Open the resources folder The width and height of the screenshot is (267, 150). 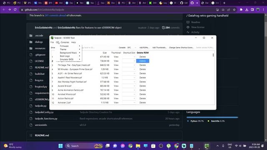pos(40,48)
